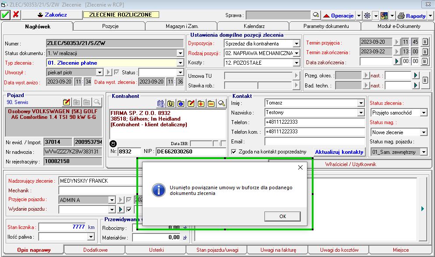This screenshot has width=435, height=257.
Task: Open the Status zlecenia dropdown
Action: point(423,113)
